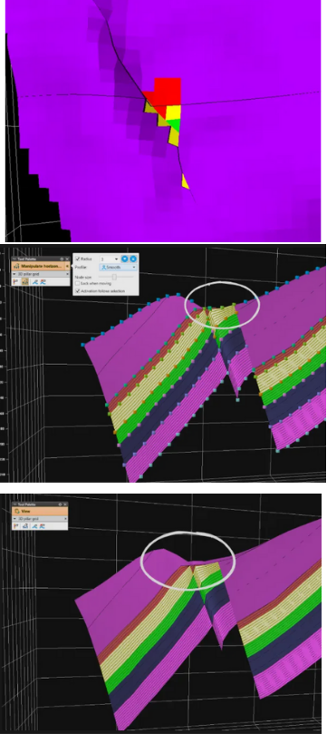The height and width of the screenshot is (734, 327).
Task: Collapse the Manipulate horizon options arrow
Action: pyautogui.click(x=67, y=266)
